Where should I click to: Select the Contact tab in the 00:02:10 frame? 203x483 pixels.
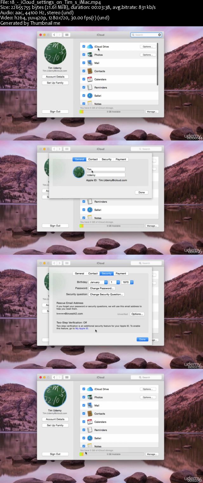(x=93, y=273)
